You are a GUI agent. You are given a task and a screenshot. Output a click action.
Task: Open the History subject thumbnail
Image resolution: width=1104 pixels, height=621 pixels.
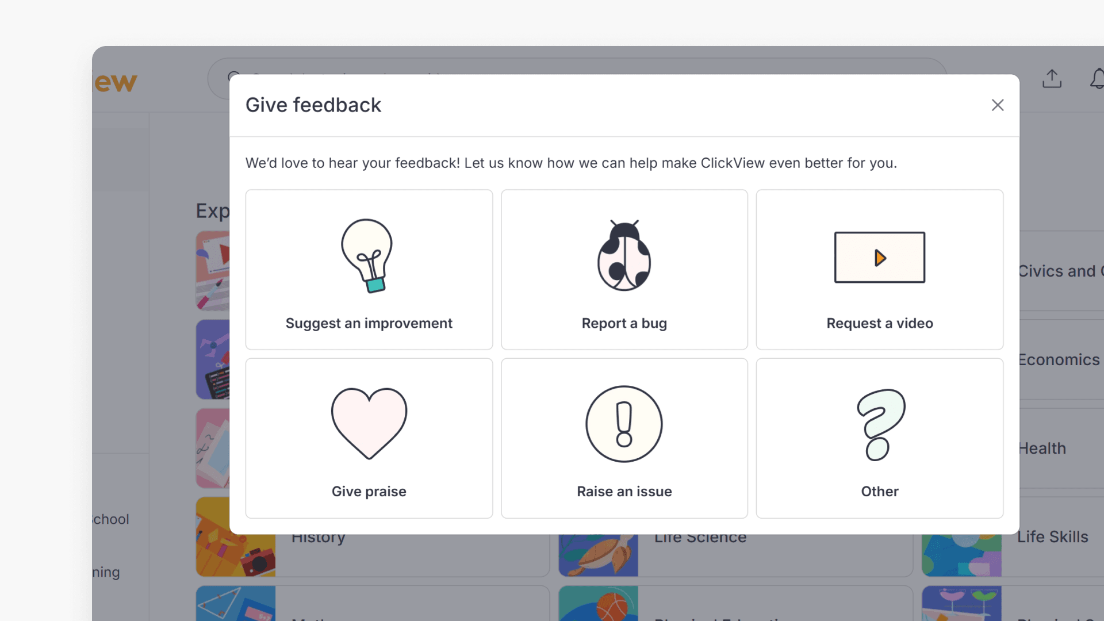(x=235, y=536)
